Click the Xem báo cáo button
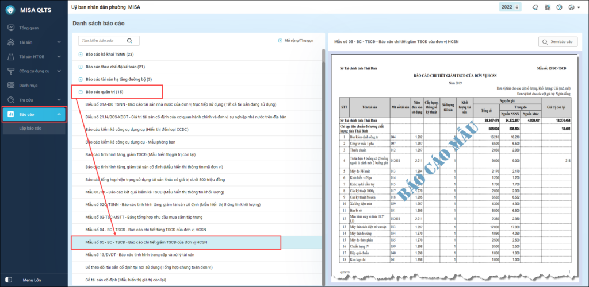Image resolution: width=589 pixels, height=287 pixels. [558, 42]
